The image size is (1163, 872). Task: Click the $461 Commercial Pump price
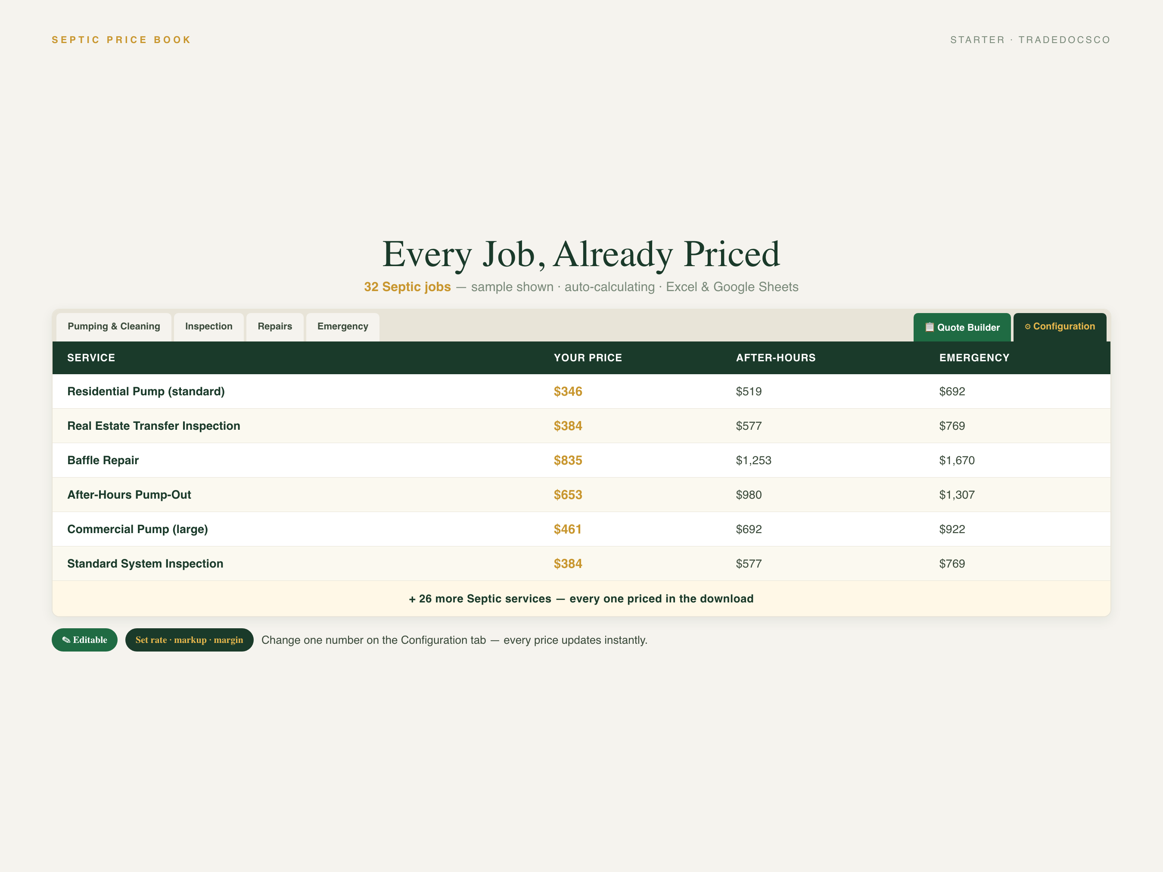click(568, 529)
